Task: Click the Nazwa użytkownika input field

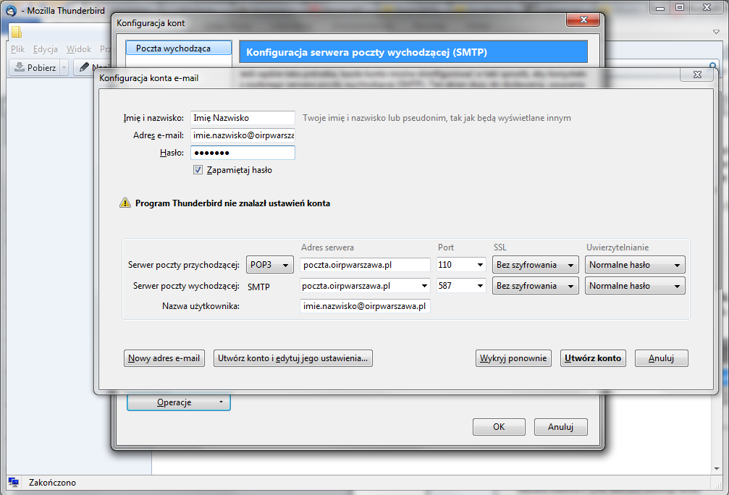Action: [x=365, y=306]
